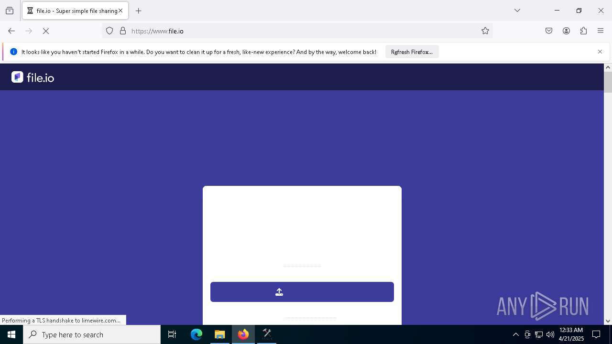
Task: Restore down the Firefox window
Action: 579,11
